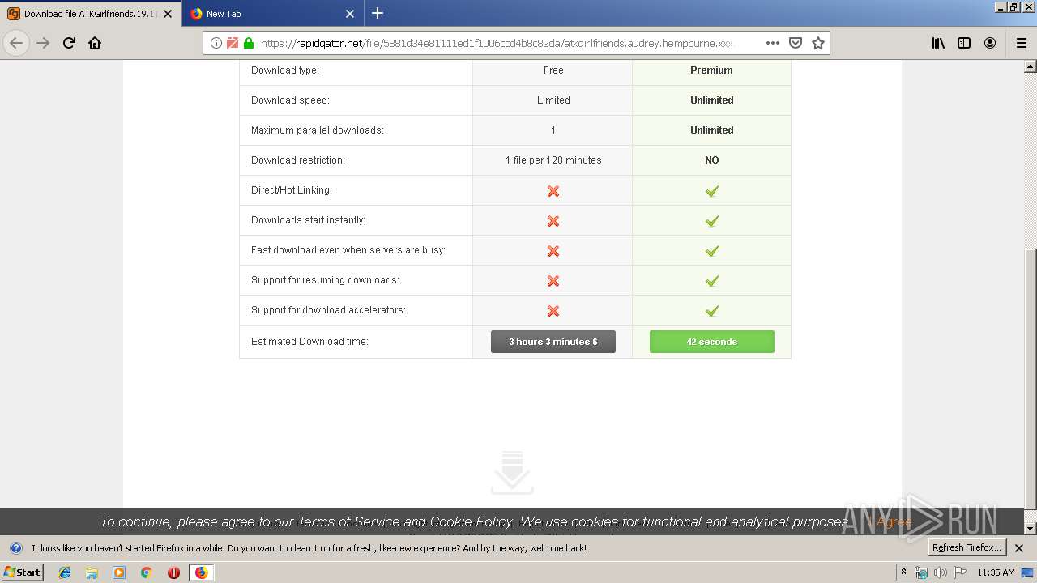Click 'Estimated Download time:' label

click(309, 342)
